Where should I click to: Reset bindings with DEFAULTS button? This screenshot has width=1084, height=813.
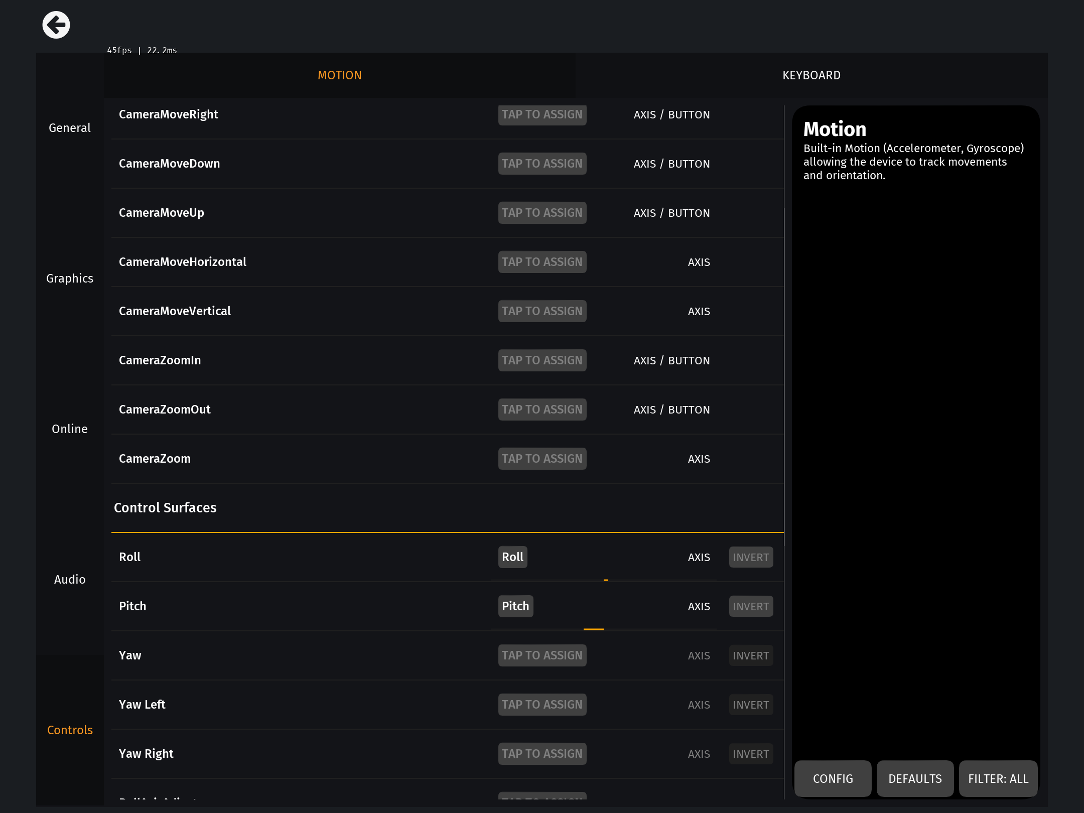point(915,778)
